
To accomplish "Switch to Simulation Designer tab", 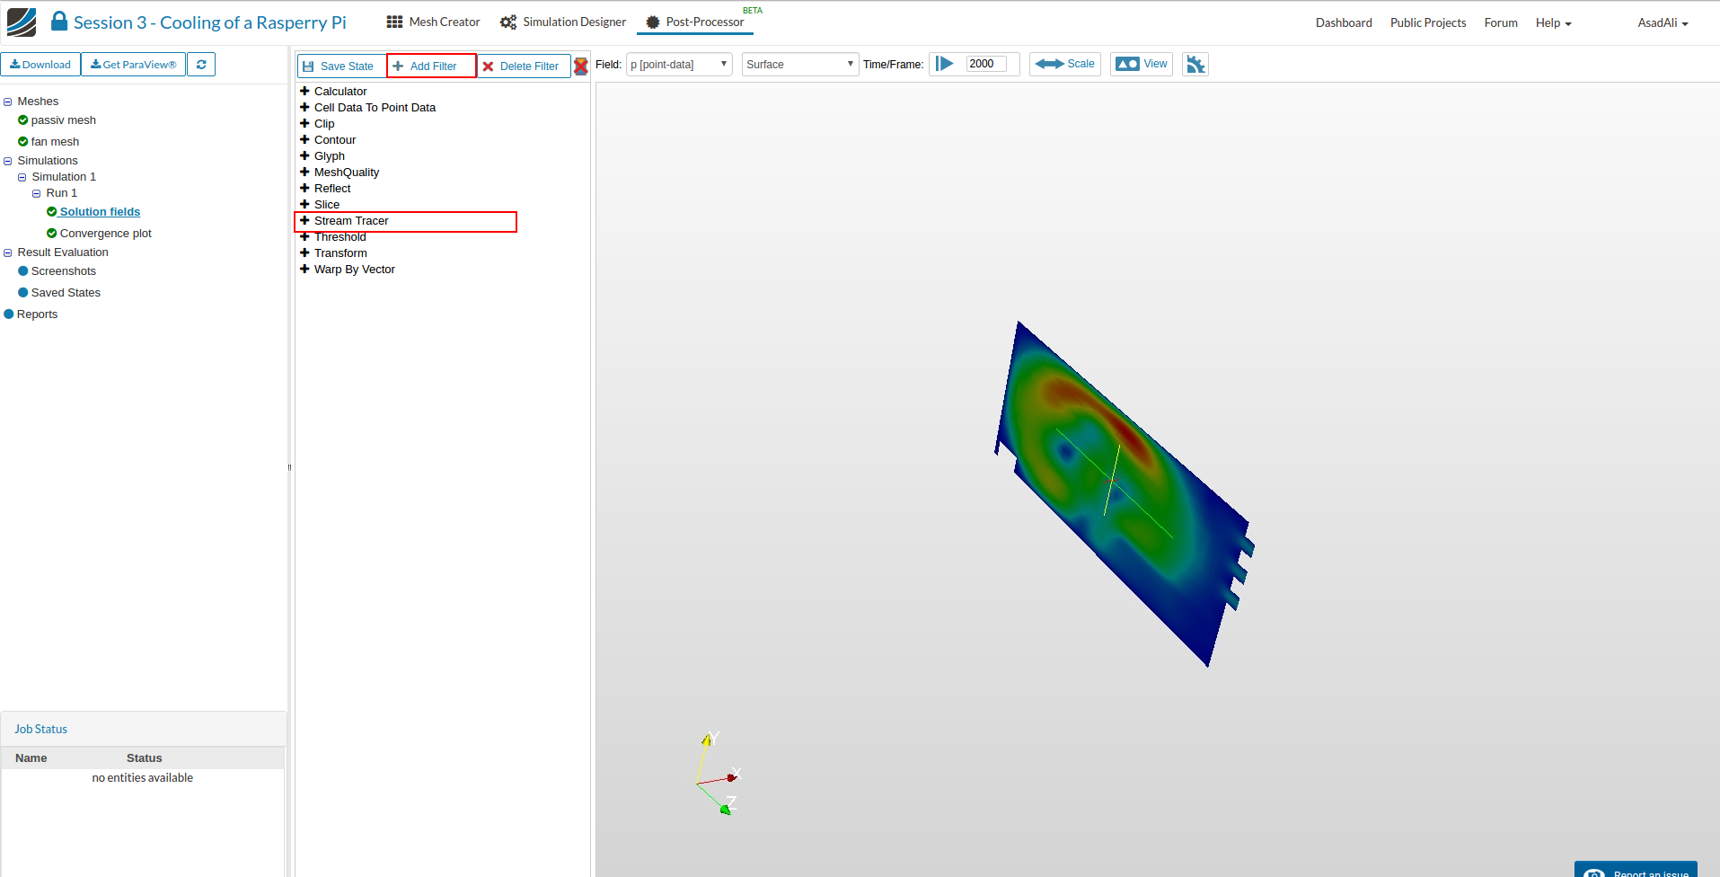I will 563,22.
